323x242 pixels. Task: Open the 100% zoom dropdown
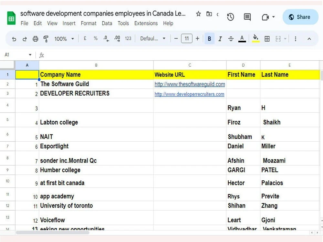[x=64, y=39]
